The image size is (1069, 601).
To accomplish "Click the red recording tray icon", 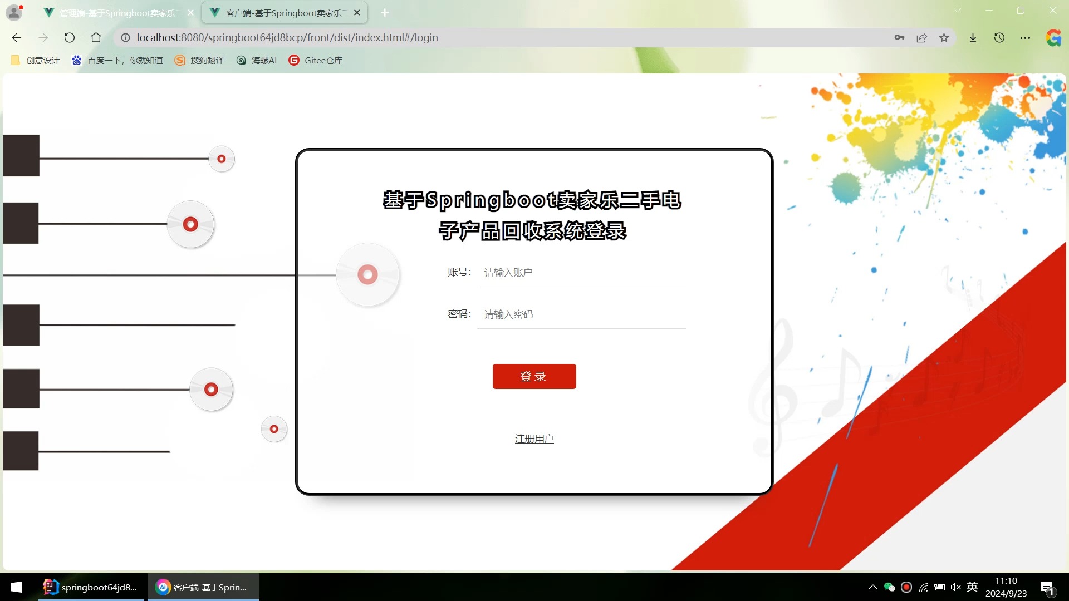I will (906, 587).
